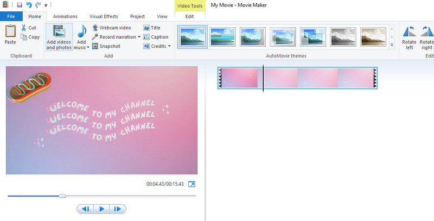Expand the Add music dropdown arrow
The width and height of the screenshot is (434, 221).
(88, 48)
